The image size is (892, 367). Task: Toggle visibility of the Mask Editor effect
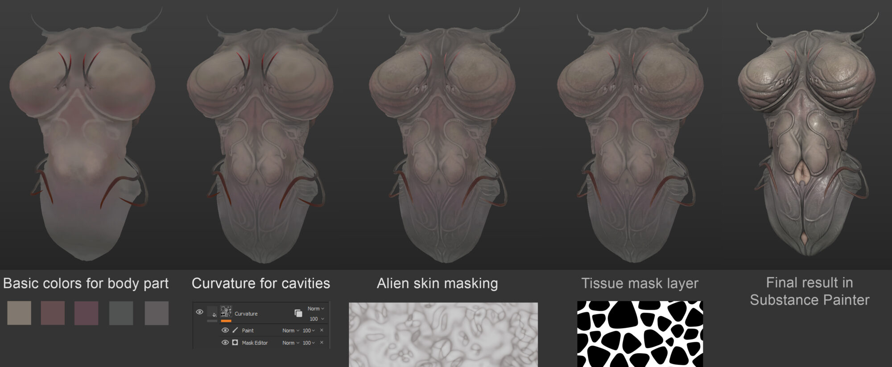click(225, 342)
